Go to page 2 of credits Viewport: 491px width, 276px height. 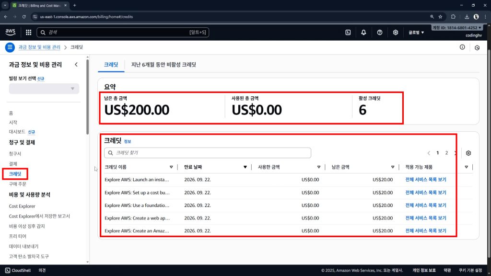click(446, 153)
